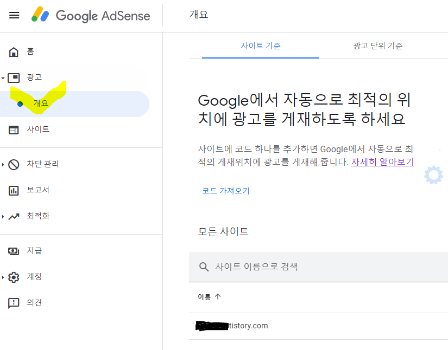
Task: Expand the 차단 관리 section arrow
Action: click(x=3, y=165)
